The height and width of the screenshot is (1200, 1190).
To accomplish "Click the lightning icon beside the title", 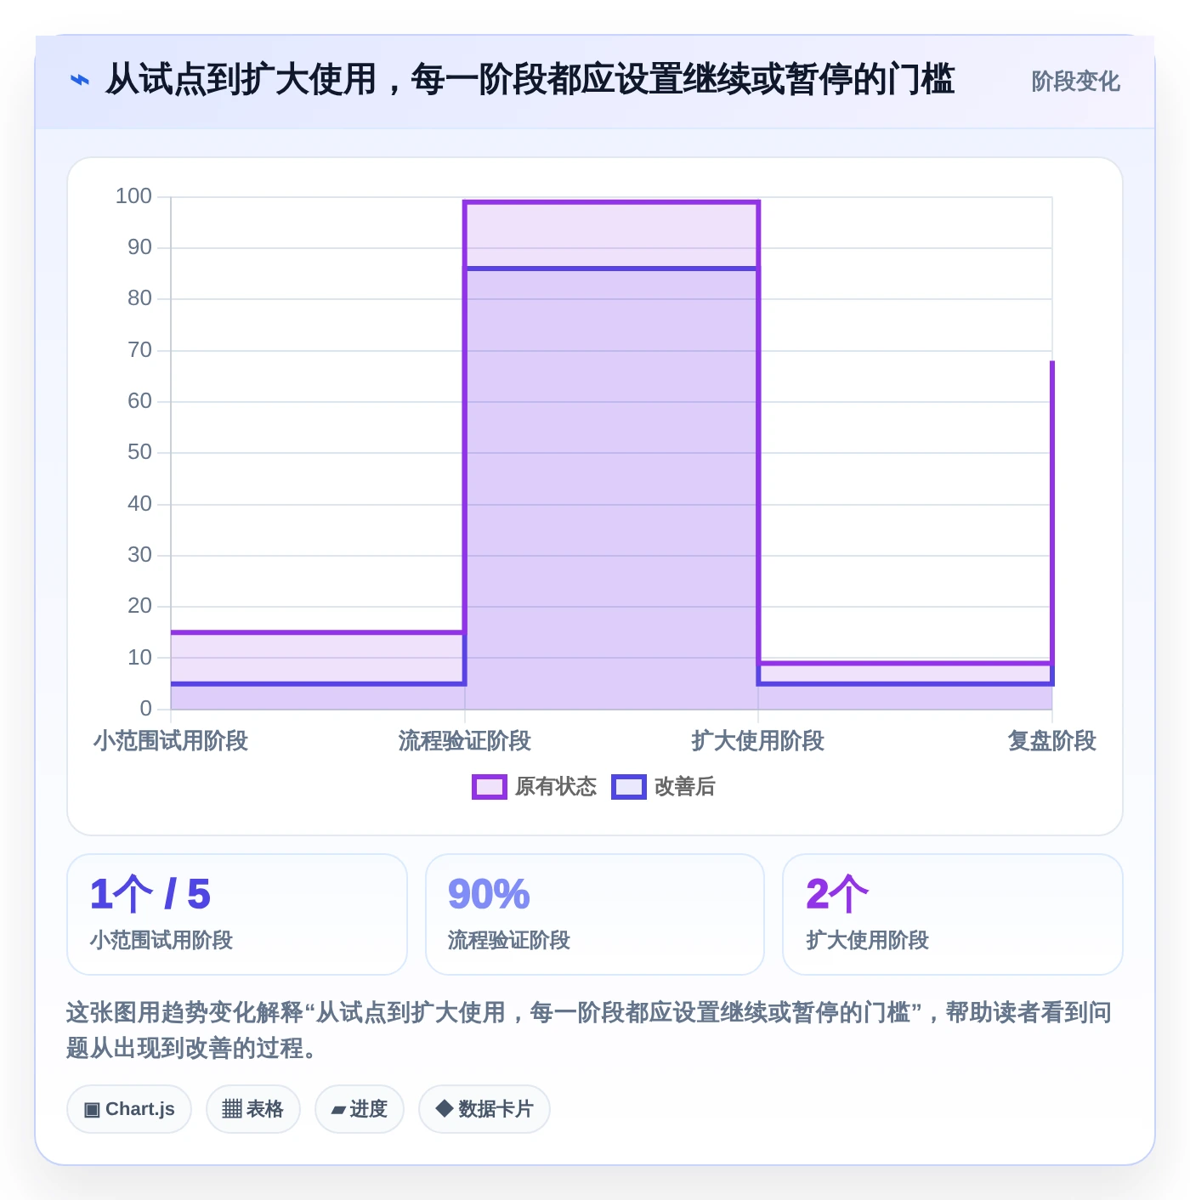I will pos(79,81).
